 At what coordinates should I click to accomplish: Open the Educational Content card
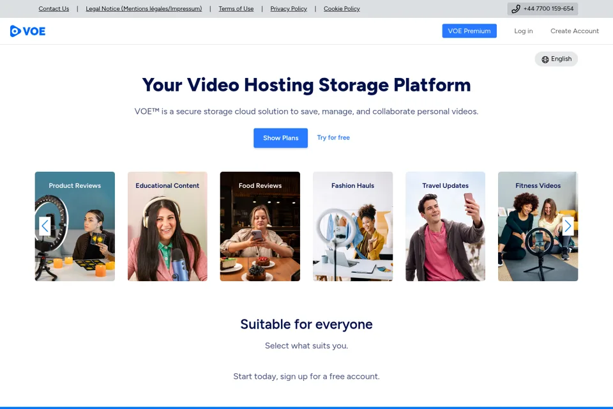(x=167, y=226)
